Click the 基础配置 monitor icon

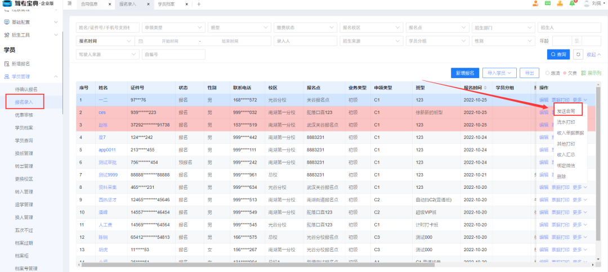(x=7, y=22)
